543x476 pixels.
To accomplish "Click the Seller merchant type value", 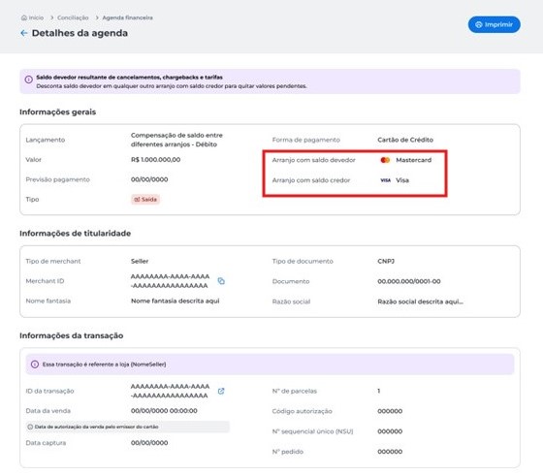I will click(x=140, y=261).
